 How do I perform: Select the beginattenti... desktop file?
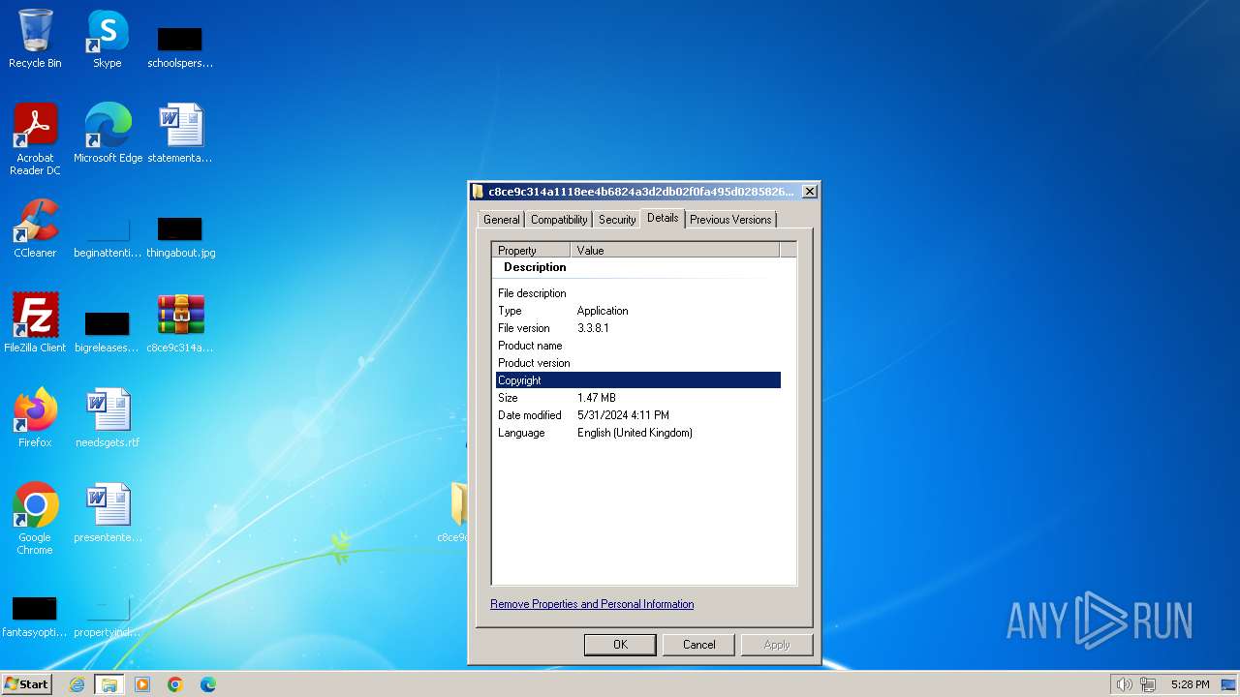pyautogui.click(x=108, y=237)
